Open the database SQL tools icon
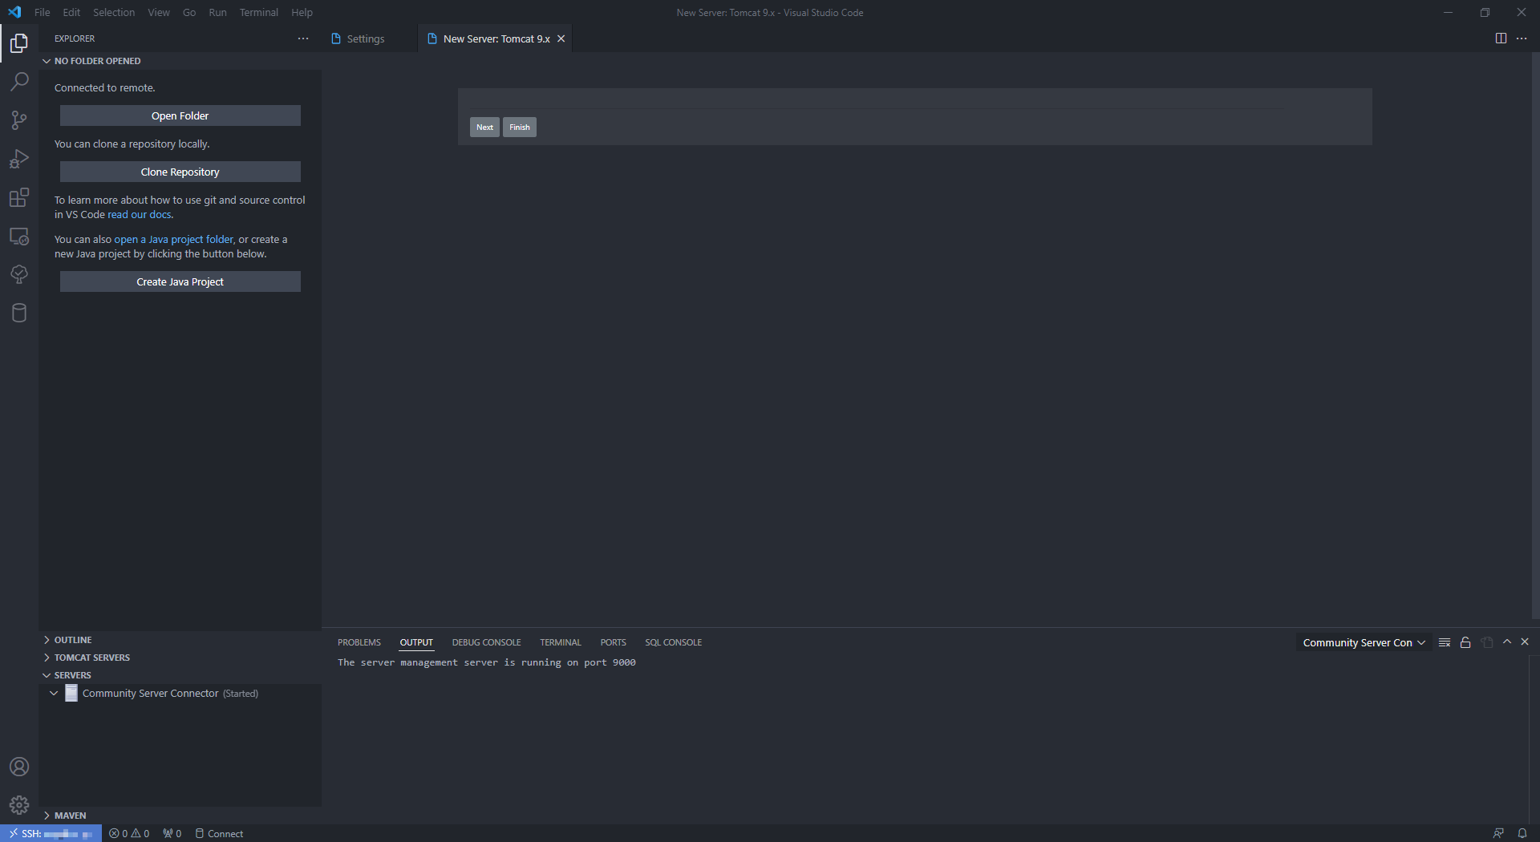Image resolution: width=1540 pixels, height=842 pixels. coord(19,313)
